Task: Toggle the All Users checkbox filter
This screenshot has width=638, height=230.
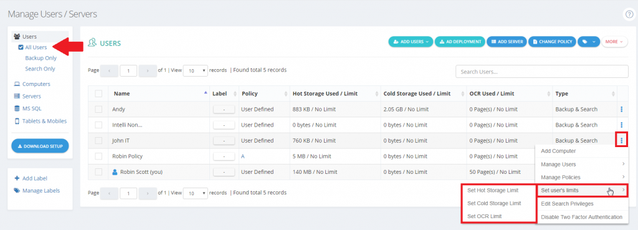Action: coord(21,47)
